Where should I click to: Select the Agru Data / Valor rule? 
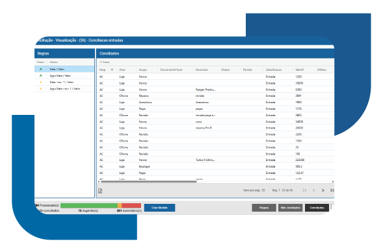(x=64, y=76)
